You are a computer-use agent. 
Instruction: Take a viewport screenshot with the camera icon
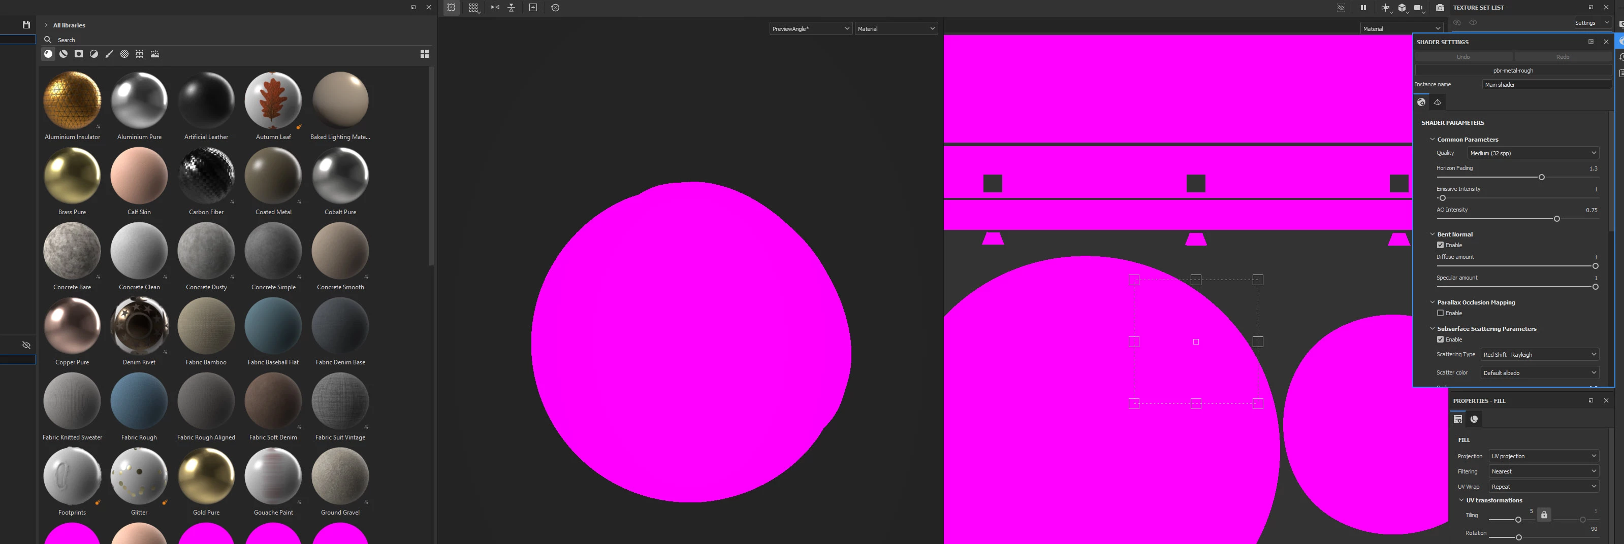pyautogui.click(x=1440, y=8)
